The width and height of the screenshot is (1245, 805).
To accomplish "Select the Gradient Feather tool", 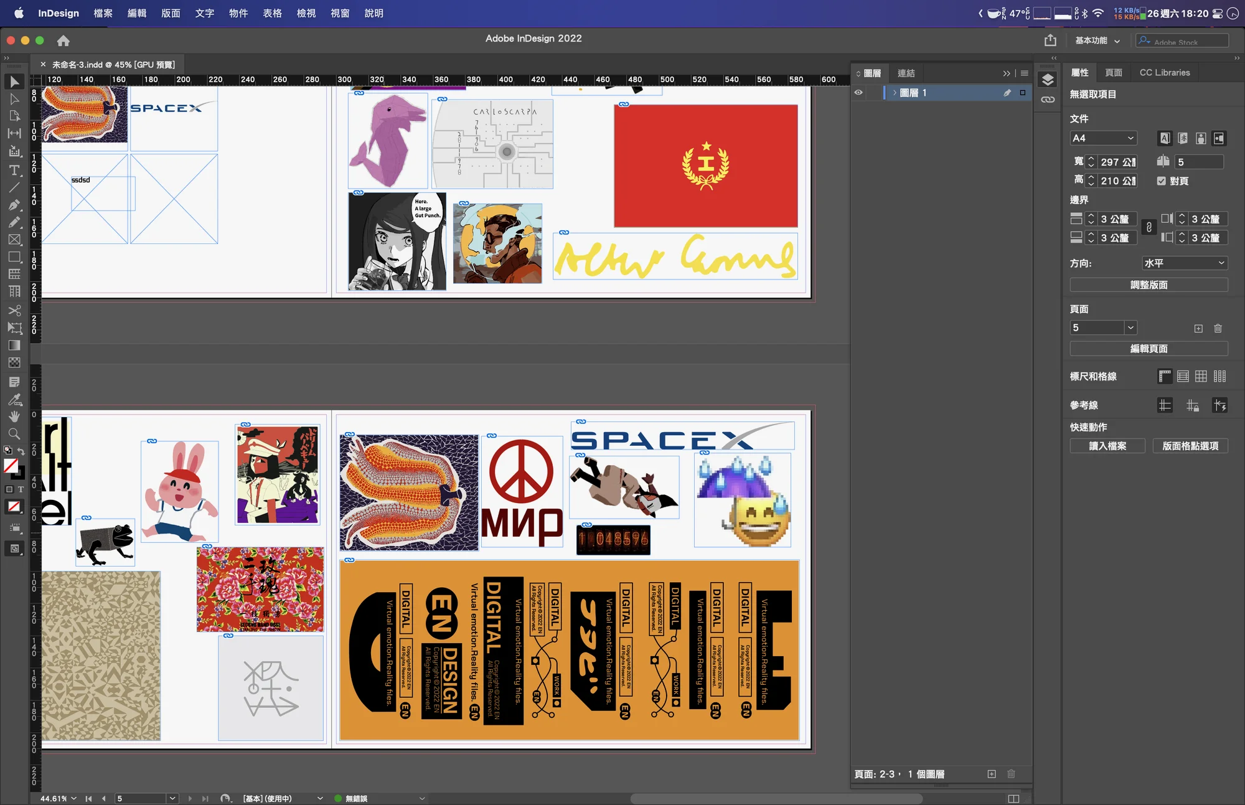I will 14,362.
